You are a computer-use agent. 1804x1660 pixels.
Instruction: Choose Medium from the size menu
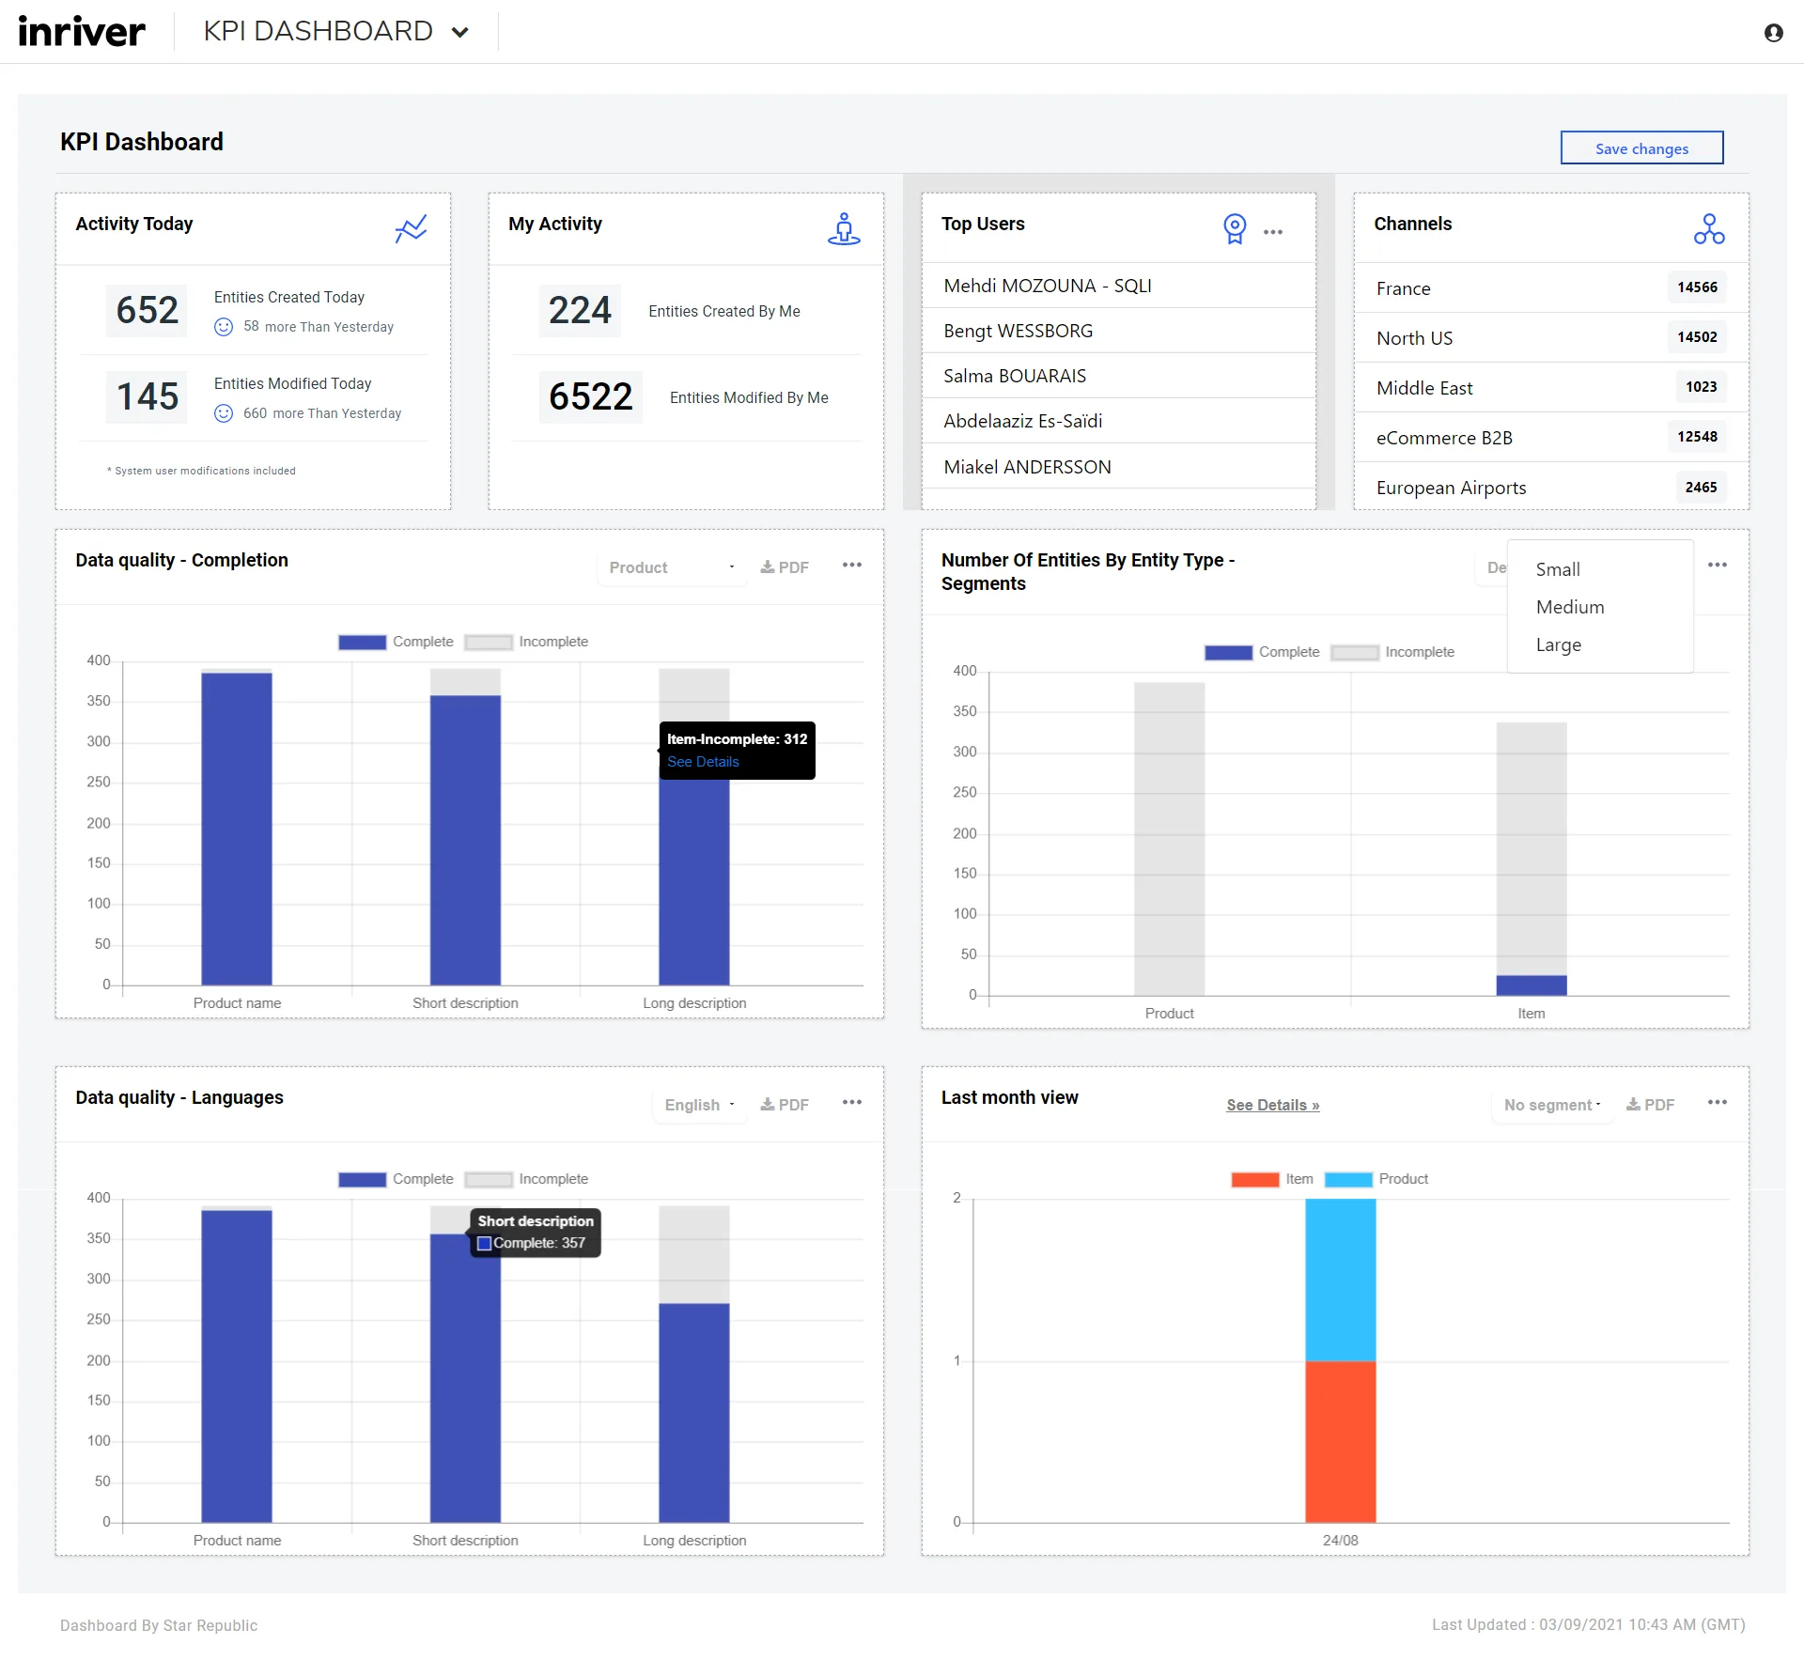pyautogui.click(x=1569, y=607)
